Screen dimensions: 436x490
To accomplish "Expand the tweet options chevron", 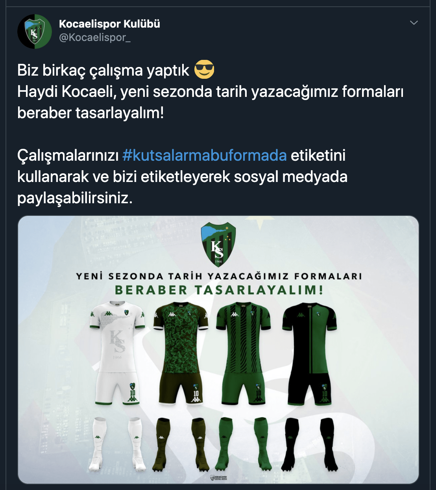I will click(414, 23).
